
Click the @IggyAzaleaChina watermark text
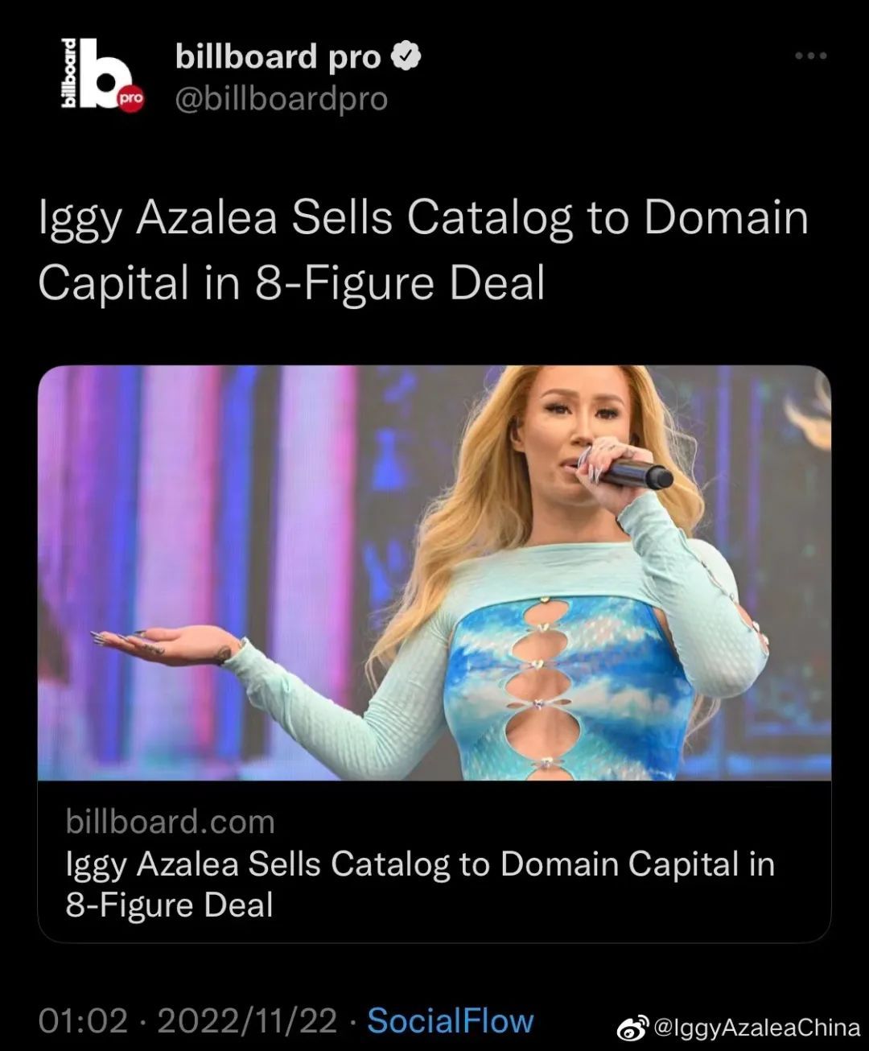[756, 1028]
